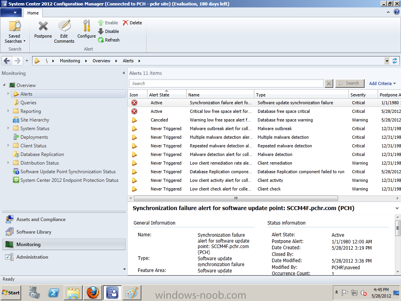Open Windows Explorer from the taskbar
401x301 pixels.
coord(73,292)
